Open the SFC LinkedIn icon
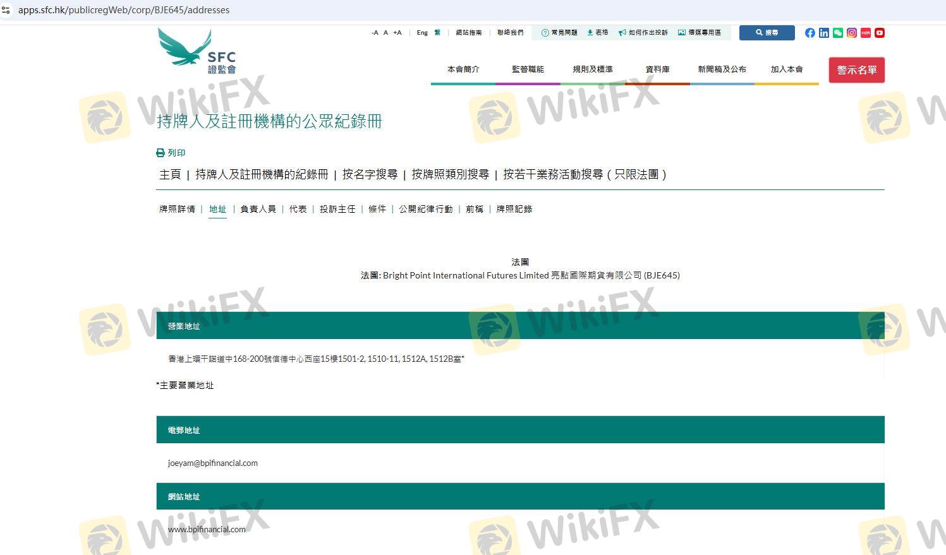 click(824, 33)
